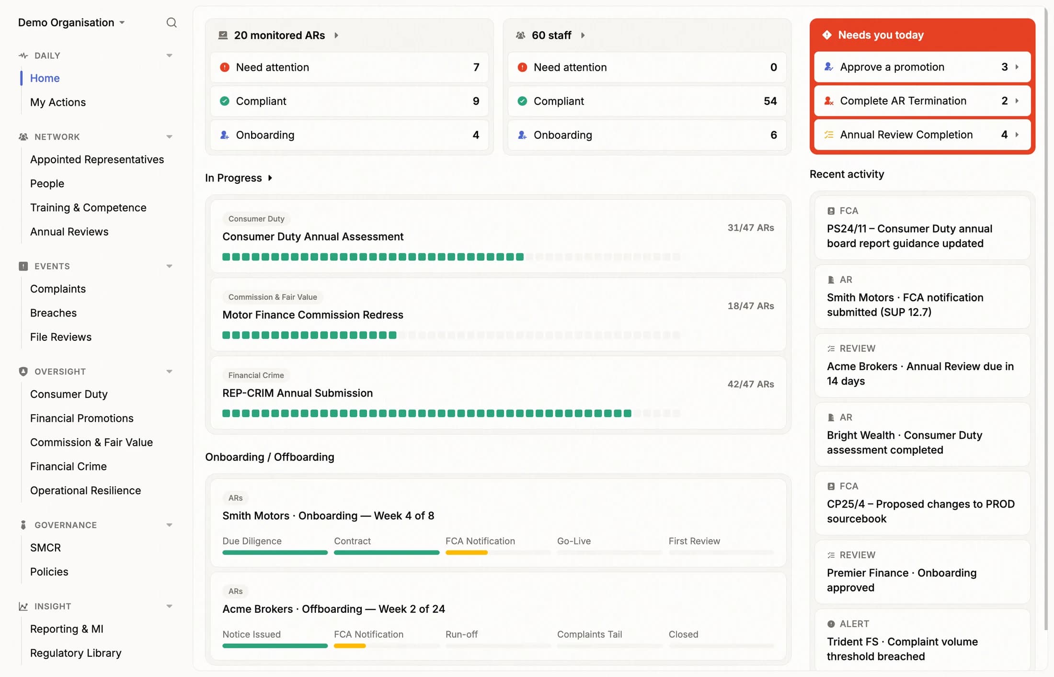This screenshot has height=677, width=1054.
Task: Open PS24/11 Consumer Duty activity item
Action: [x=922, y=227]
